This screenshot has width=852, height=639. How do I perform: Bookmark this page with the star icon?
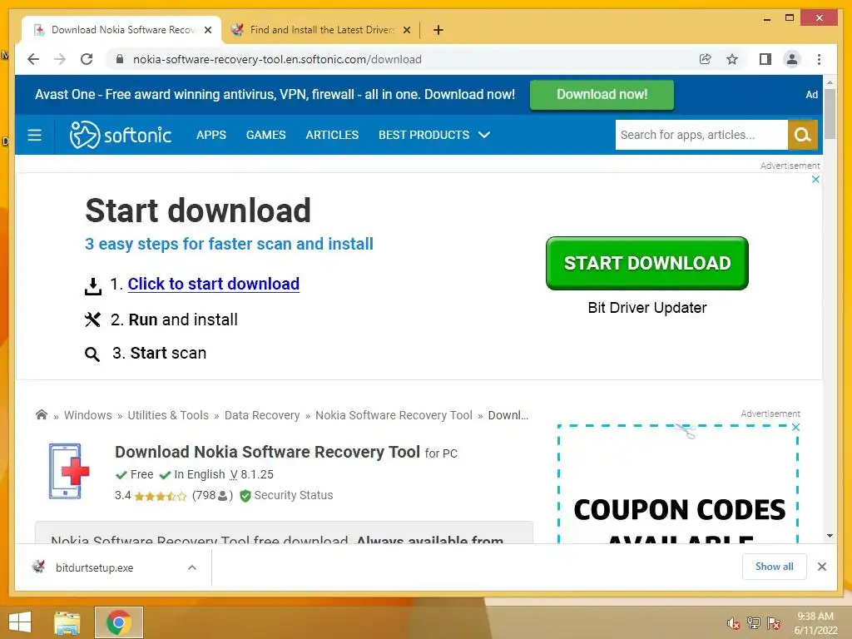tap(732, 59)
